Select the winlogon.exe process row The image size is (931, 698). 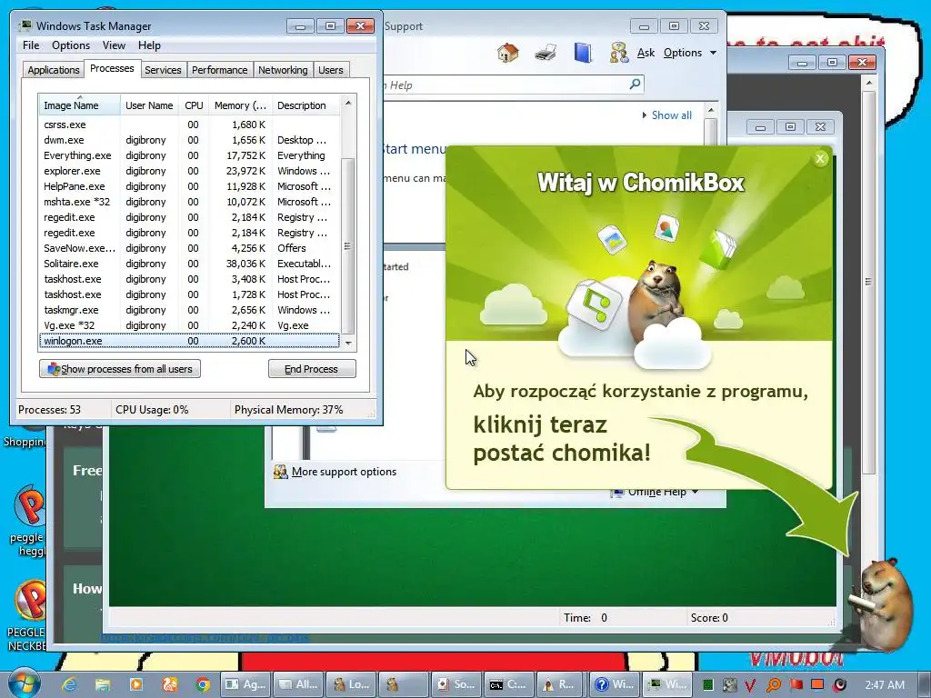[x=189, y=341]
